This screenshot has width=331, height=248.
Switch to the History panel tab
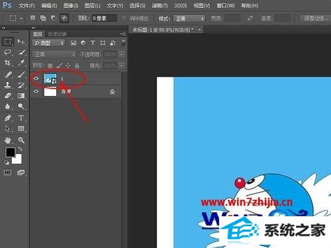pyautogui.click(x=58, y=34)
